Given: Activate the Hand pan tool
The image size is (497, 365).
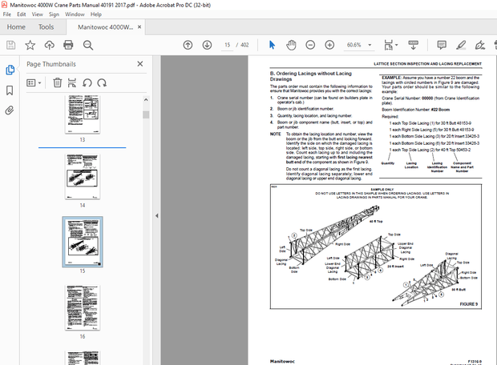Looking at the screenshot, I should (x=291, y=45).
